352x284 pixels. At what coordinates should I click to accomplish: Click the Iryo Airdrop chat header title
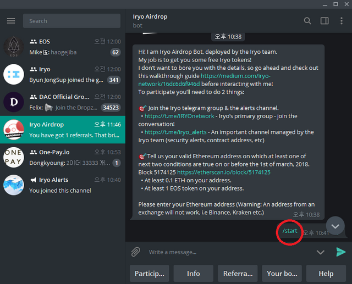point(150,16)
